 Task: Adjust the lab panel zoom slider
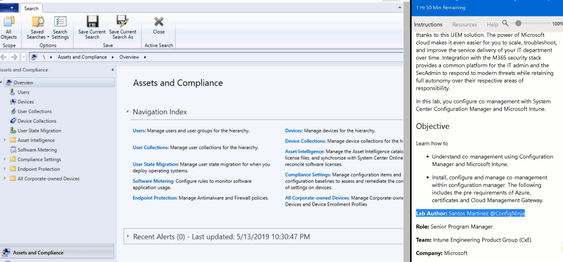tap(518, 23)
